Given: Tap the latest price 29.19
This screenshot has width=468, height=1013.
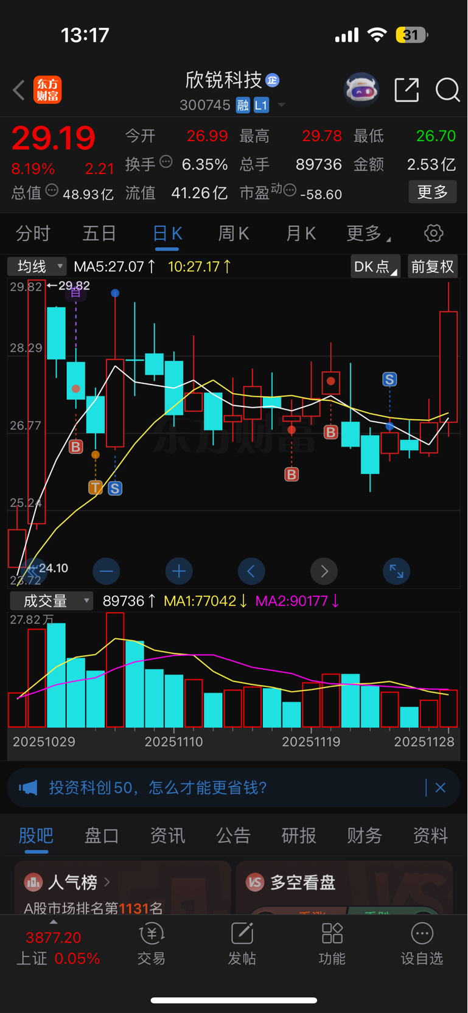Looking at the screenshot, I should coord(54,138).
